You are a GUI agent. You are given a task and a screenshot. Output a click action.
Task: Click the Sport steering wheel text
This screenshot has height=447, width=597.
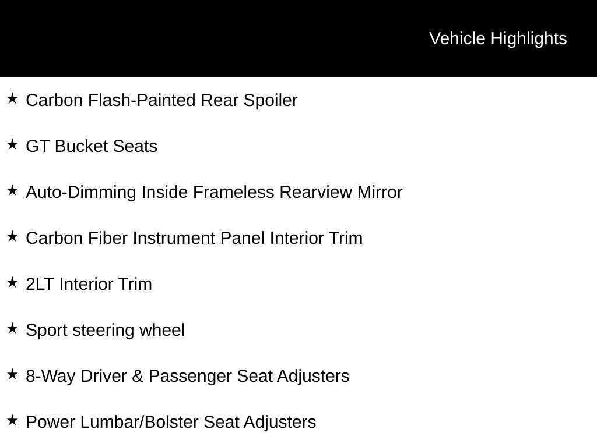(x=105, y=330)
